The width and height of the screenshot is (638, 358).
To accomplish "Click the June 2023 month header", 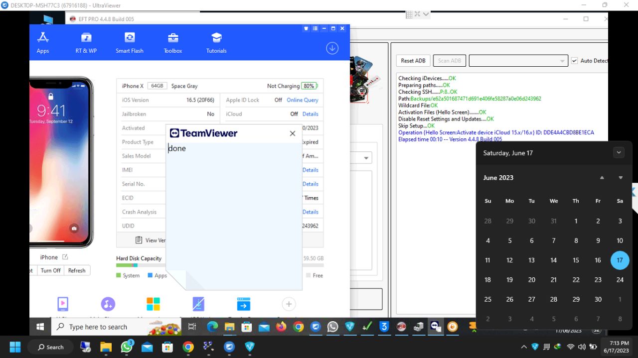I will 498,178.
